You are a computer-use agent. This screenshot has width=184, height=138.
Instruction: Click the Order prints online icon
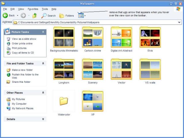8,44
